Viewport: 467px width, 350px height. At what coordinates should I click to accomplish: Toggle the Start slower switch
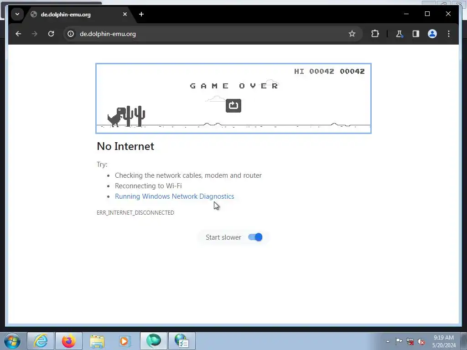pos(255,237)
